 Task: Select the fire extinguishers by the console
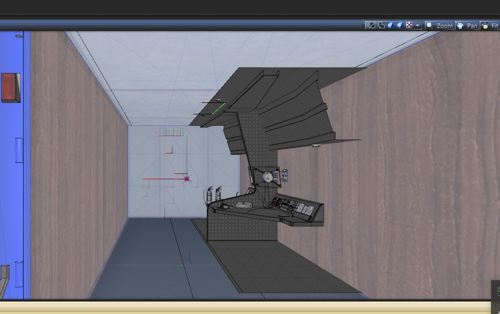coord(213,196)
